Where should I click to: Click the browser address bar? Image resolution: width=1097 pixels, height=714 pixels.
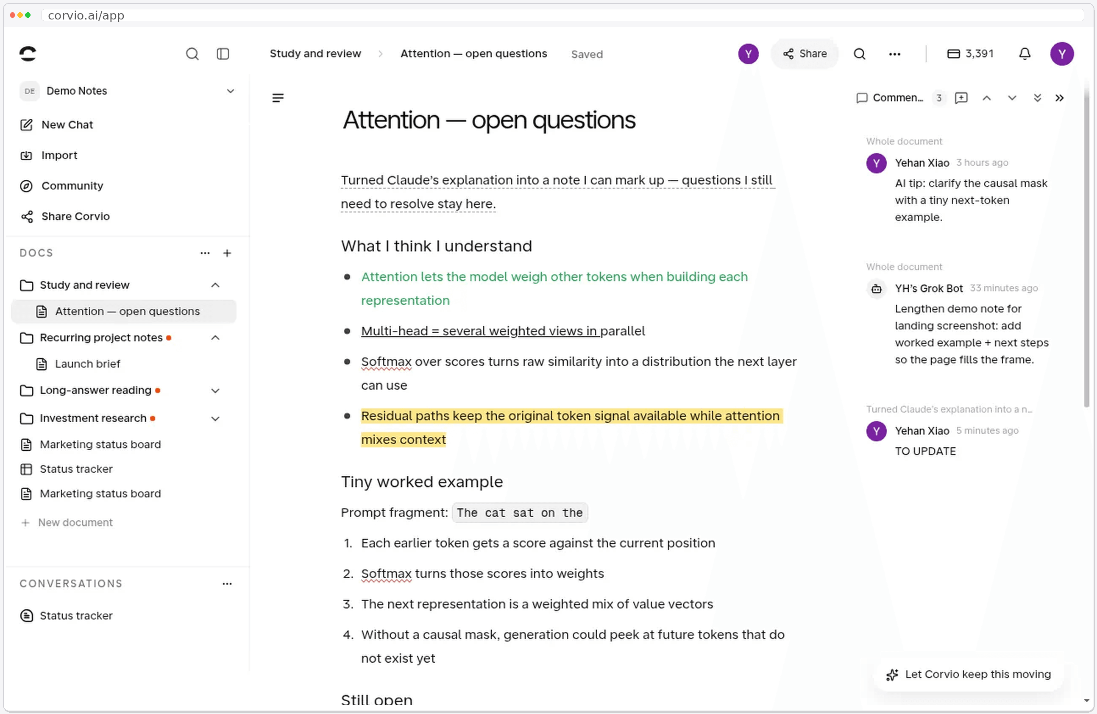point(562,15)
